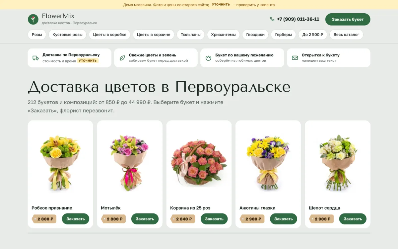Click the Робкое признание product title

[x=52, y=208]
